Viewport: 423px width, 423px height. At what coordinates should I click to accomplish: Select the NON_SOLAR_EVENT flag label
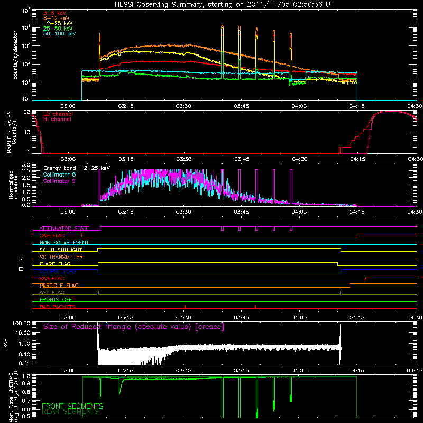(x=64, y=243)
